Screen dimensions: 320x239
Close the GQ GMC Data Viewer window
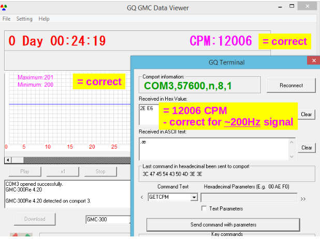[307, 6]
